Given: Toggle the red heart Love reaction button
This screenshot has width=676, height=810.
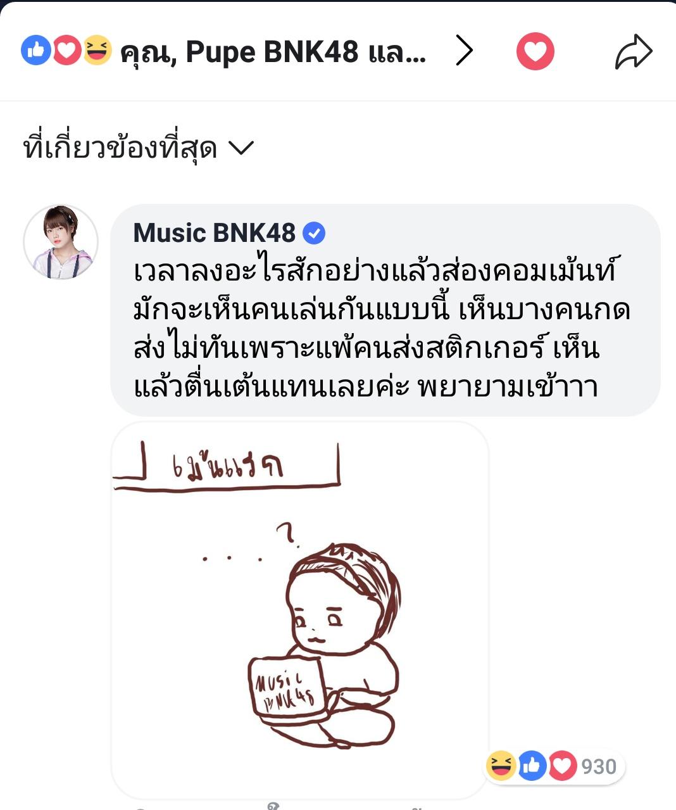Looking at the screenshot, I should pos(535,51).
